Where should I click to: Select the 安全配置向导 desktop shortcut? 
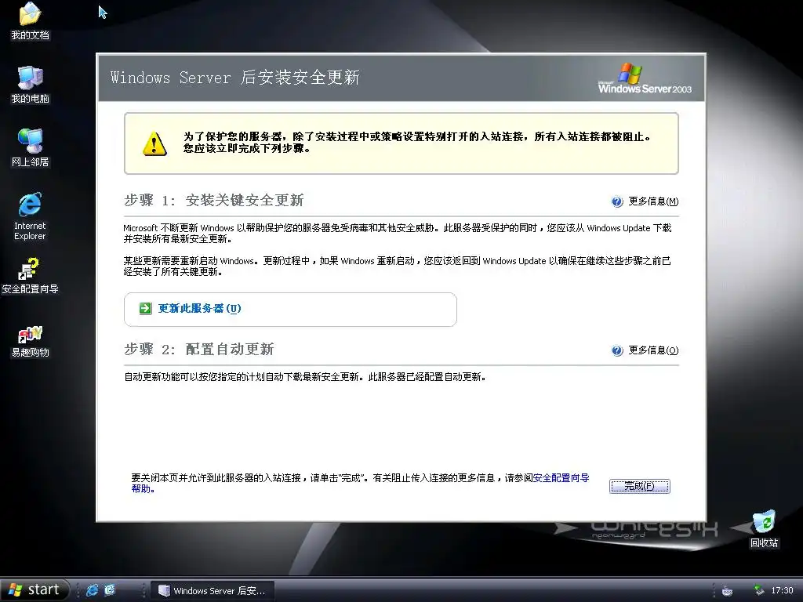tap(30, 275)
